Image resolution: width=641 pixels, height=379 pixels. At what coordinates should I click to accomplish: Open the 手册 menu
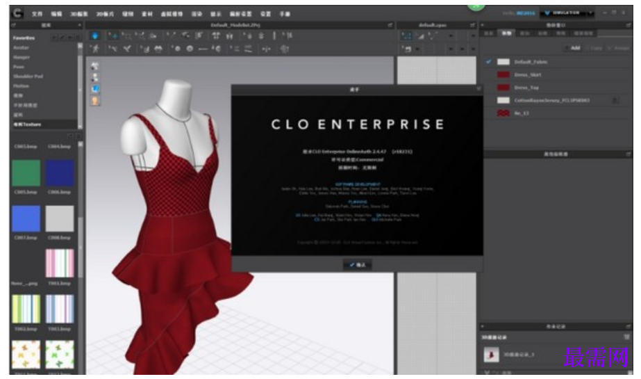point(285,14)
